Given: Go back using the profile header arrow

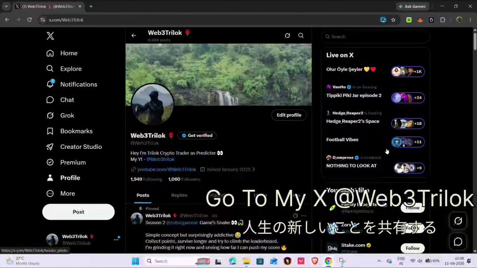Looking at the screenshot, I should (134, 35).
